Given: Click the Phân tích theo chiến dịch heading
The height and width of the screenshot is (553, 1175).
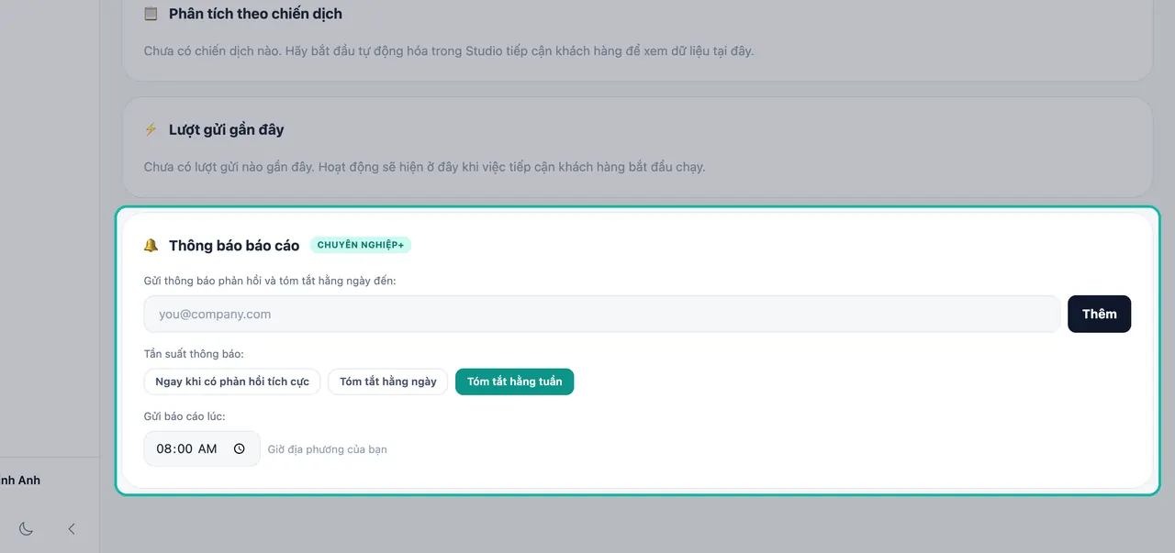Looking at the screenshot, I should pyautogui.click(x=255, y=15).
